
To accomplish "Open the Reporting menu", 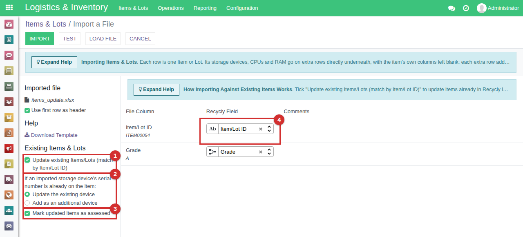I will point(205,8).
